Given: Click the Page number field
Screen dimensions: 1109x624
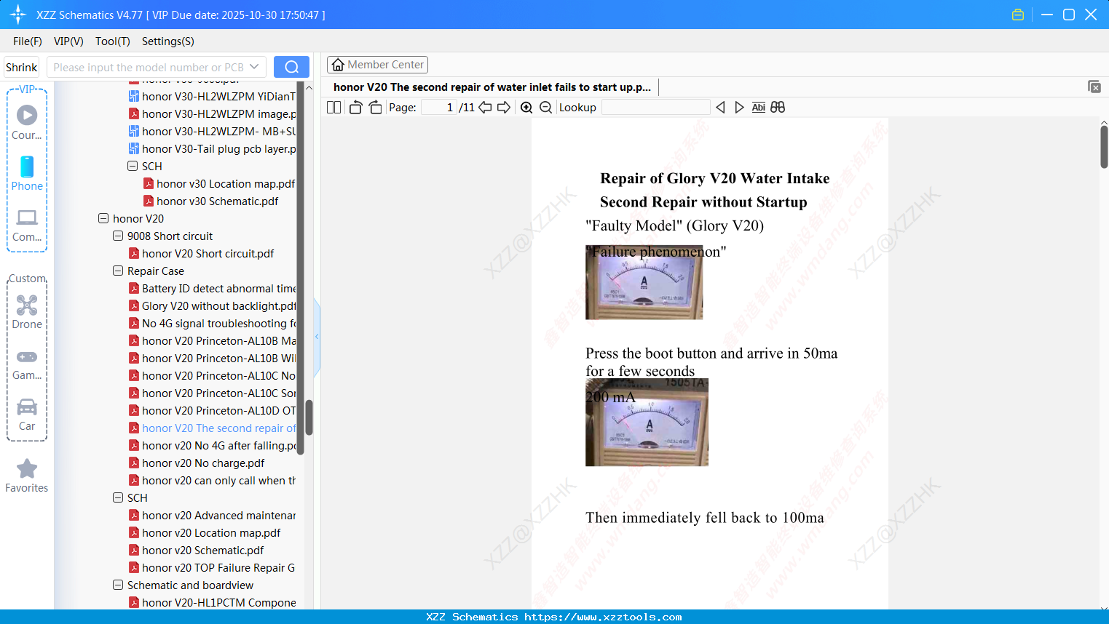Looking at the screenshot, I should 439,107.
